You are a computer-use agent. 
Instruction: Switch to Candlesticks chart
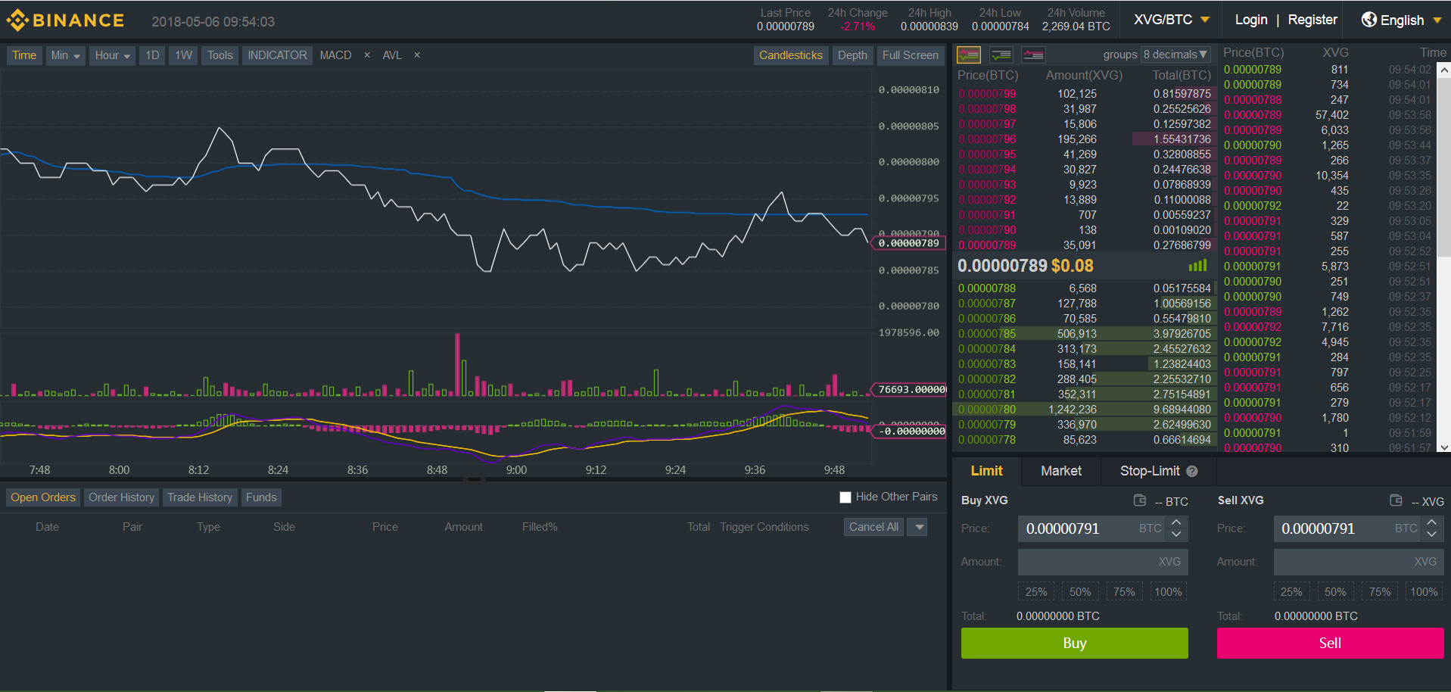[790, 55]
